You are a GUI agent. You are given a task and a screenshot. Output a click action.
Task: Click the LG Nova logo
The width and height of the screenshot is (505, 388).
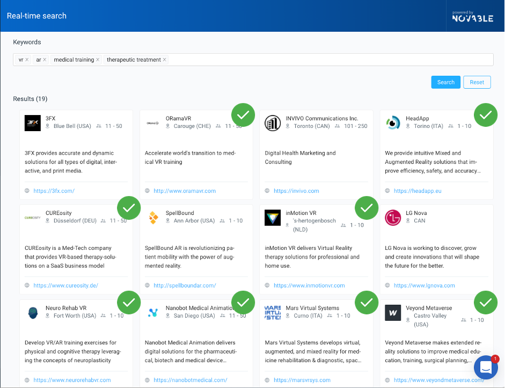pyautogui.click(x=393, y=218)
